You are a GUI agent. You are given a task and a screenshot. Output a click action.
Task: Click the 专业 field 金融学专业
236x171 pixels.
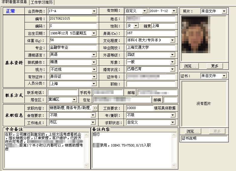coord(73,47)
